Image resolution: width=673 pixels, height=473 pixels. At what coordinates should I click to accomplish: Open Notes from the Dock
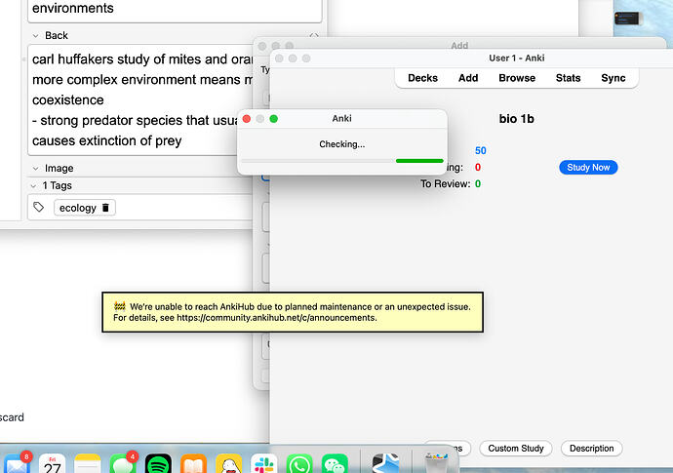click(x=88, y=464)
